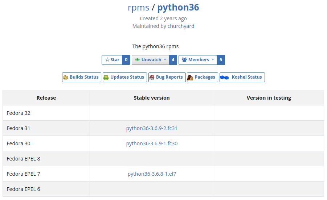327x200 pixels.
Task: Click the eye icon in Unwatch button
Action: click(138, 60)
